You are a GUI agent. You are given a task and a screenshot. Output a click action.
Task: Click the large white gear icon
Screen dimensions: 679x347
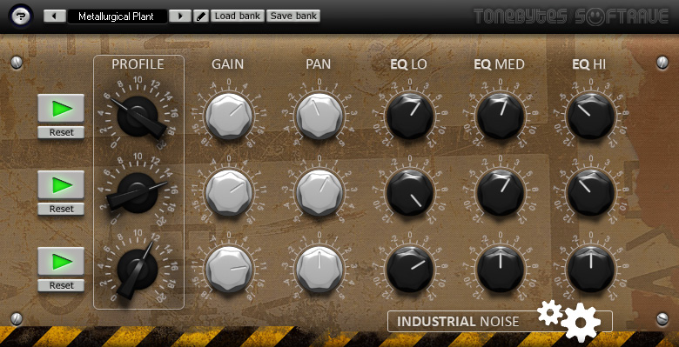581,322
